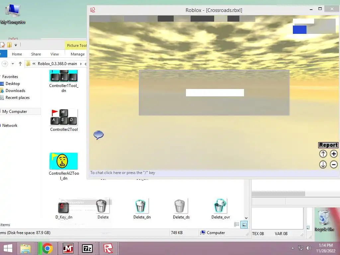Expand the hidden breadcrumb chevrons
This screenshot has height=255, width=340.
[x=34, y=64]
